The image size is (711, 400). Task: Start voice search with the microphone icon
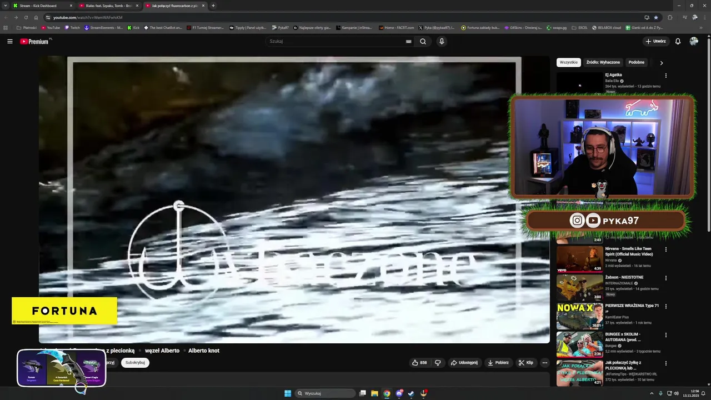[x=442, y=41]
